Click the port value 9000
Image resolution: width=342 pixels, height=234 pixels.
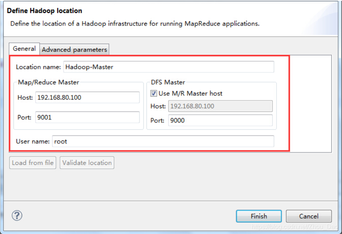coord(183,120)
